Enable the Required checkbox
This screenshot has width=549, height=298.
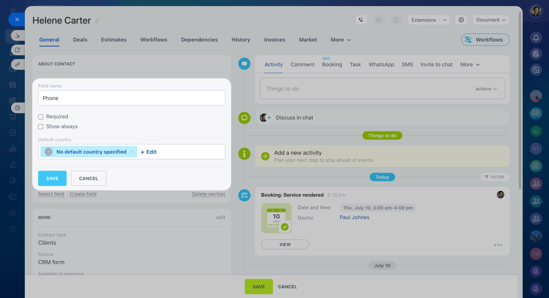(41, 116)
